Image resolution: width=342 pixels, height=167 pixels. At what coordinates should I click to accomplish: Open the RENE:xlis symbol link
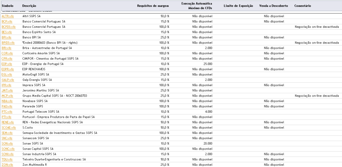click(x=8, y=122)
